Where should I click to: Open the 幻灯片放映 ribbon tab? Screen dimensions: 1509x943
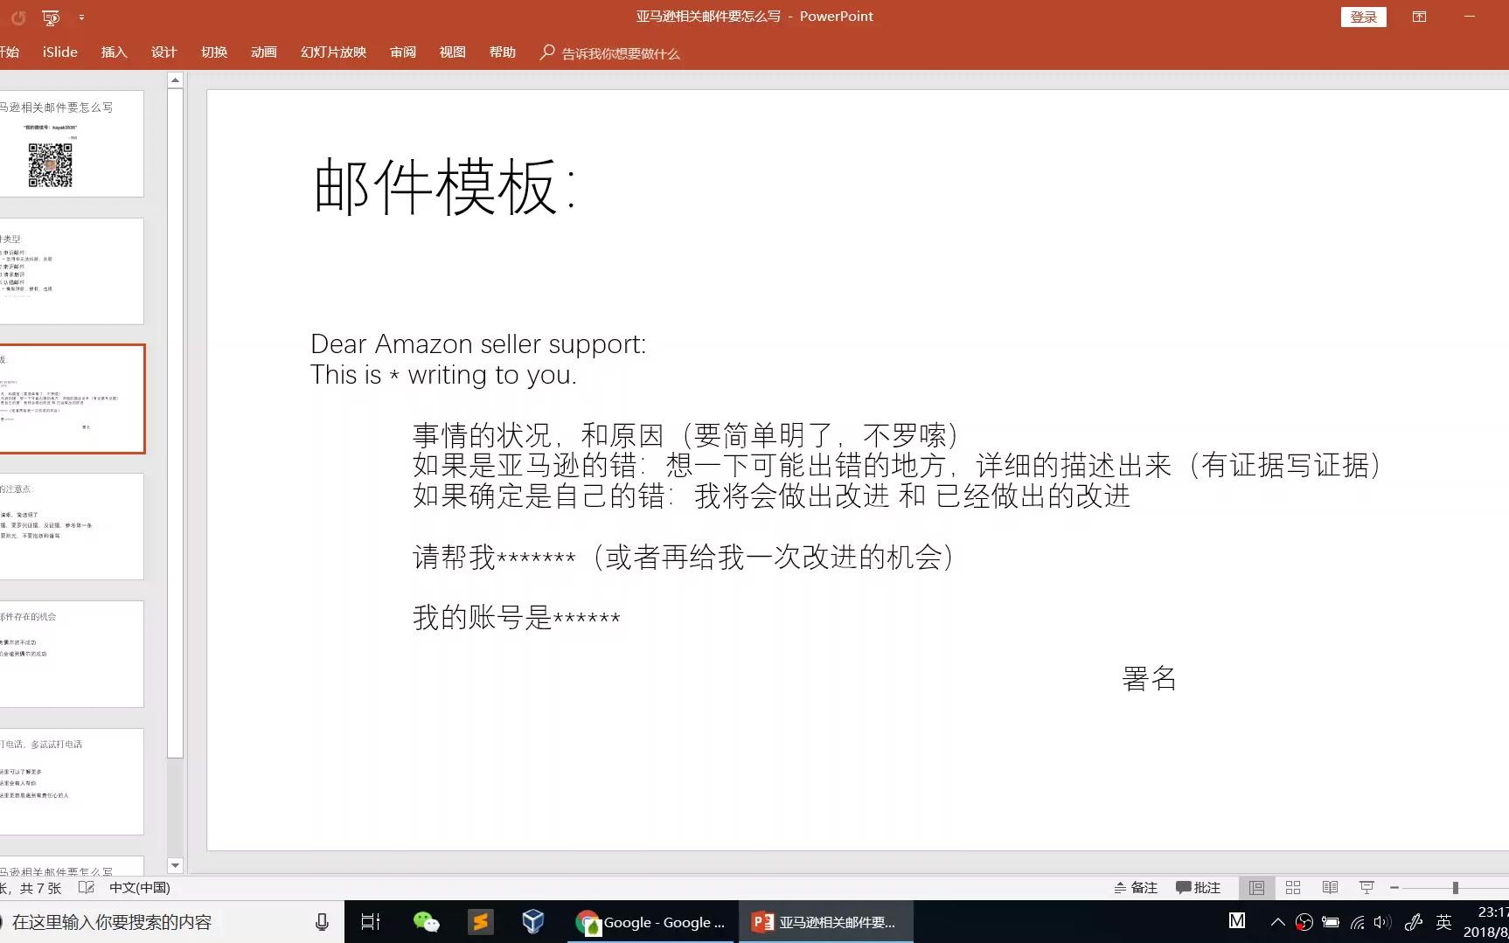[x=333, y=52]
